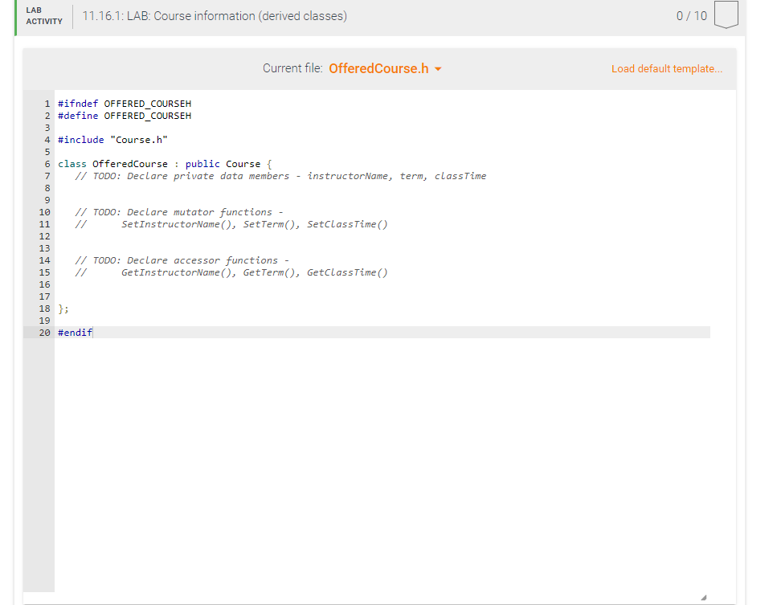Click the Load default template link
Image resolution: width=781 pixels, height=605 pixels.
(x=667, y=68)
